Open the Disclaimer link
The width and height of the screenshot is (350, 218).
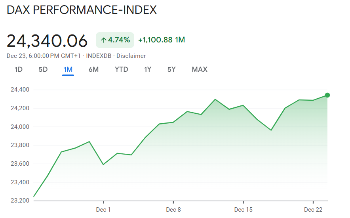point(131,56)
